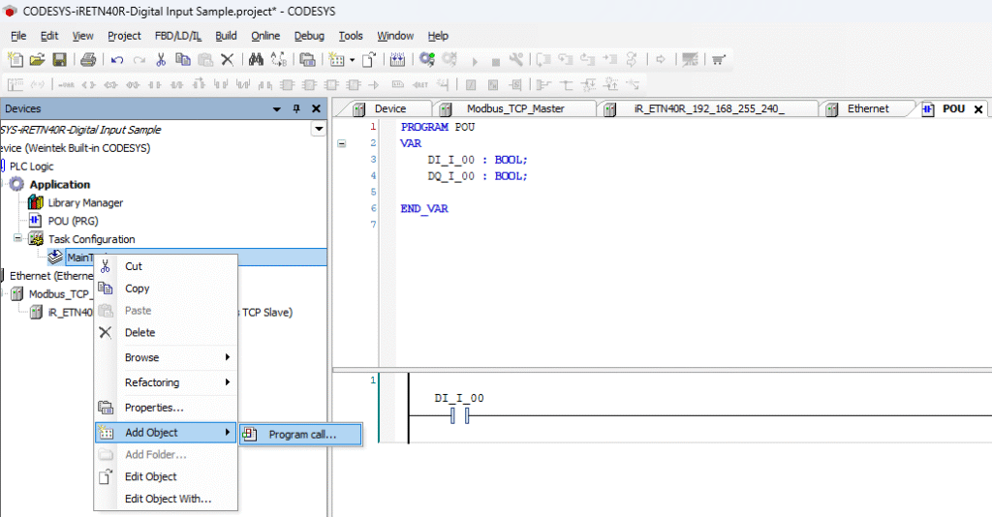Click the New Project toolbar icon

click(x=15, y=59)
